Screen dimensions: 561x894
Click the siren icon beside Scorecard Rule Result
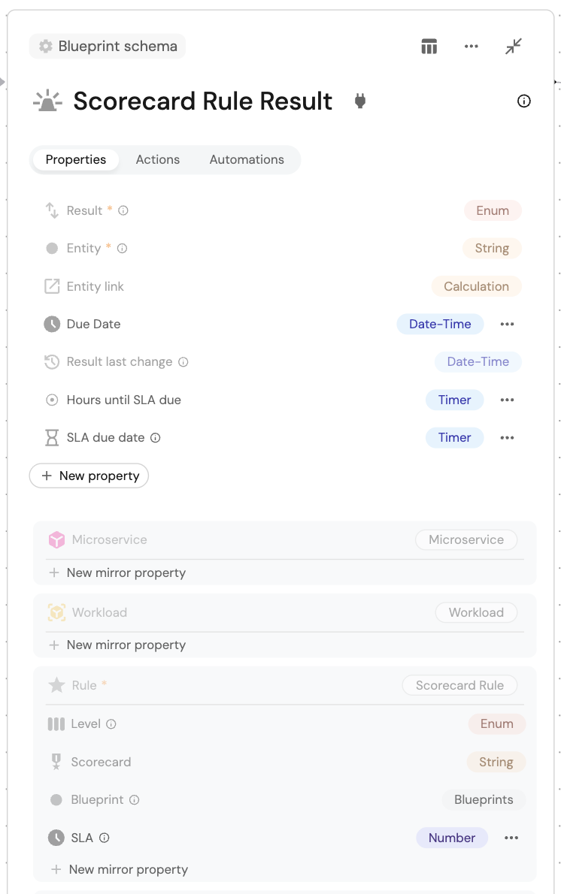(48, 101)
